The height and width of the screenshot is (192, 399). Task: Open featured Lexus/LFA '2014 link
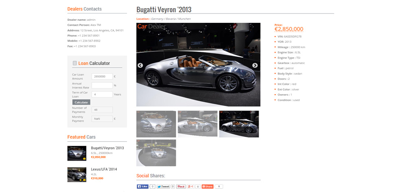104,169
